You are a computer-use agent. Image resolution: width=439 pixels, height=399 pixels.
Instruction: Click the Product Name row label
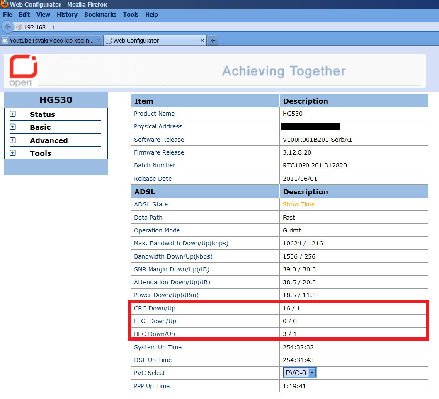click(154, 114)
